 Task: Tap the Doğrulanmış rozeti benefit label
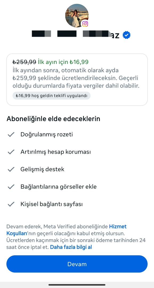point(47,134)
